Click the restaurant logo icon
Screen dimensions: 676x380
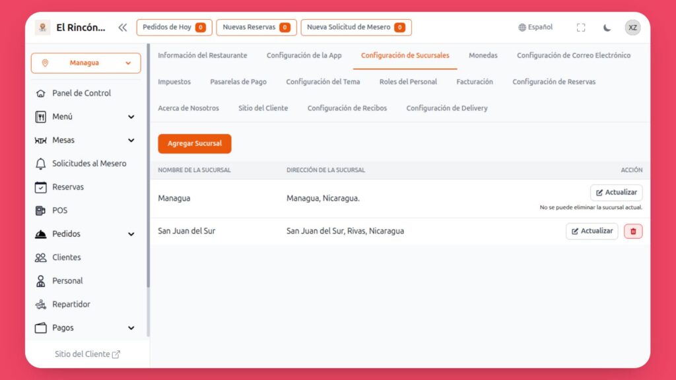43,27
